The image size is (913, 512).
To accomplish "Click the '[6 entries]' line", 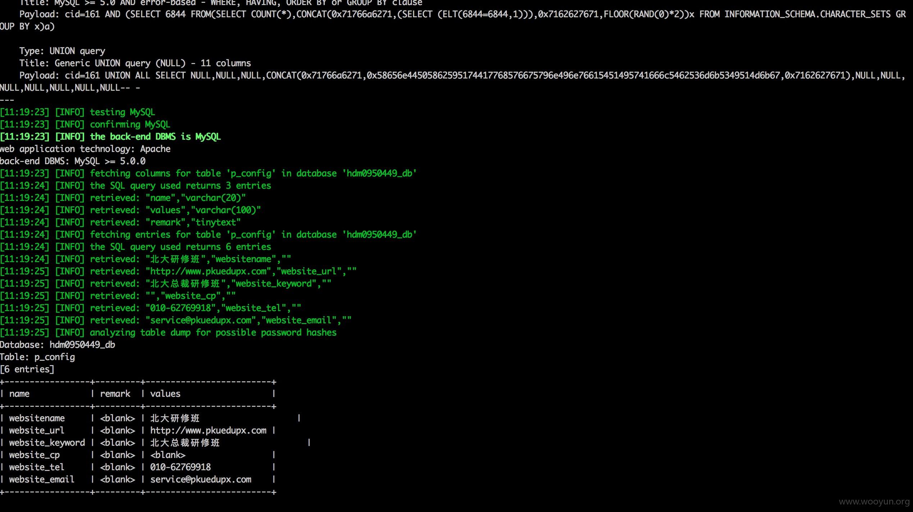I will (27, 369).
